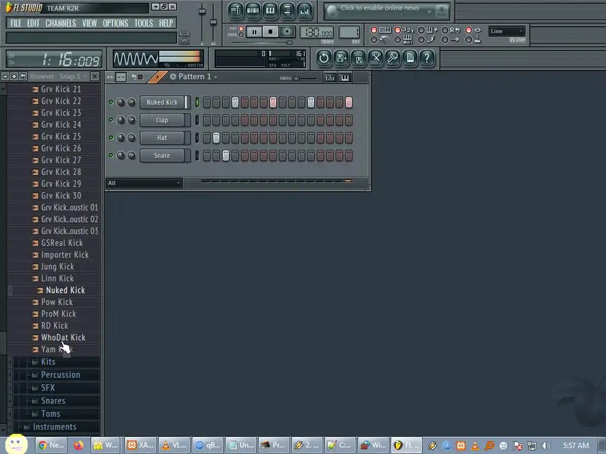The height and width of the screenshot is (454, 606).
Task: Click the Nuked Kick channel button
Action: click(x=162, y=102)
